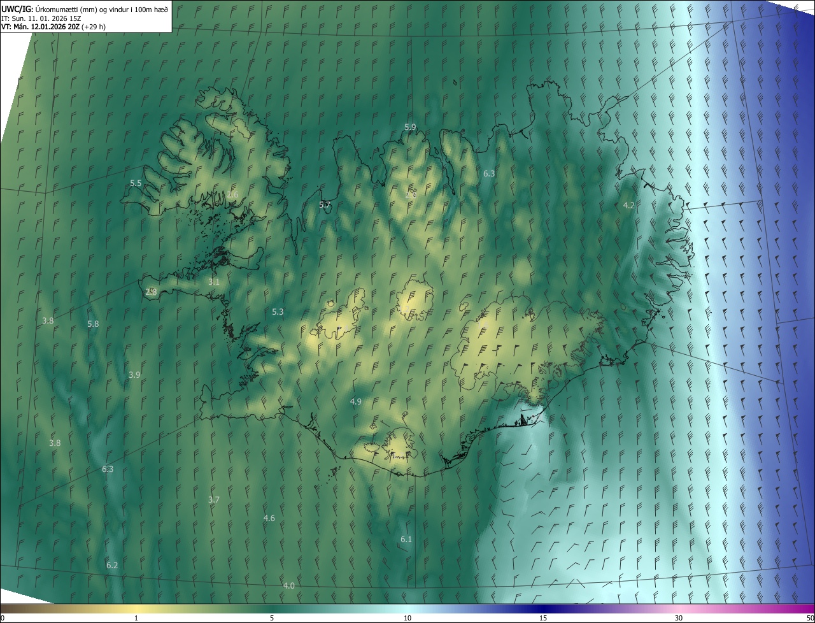Click the map value 6.1
Viewport: 815px width, 623px height.
click(x=406, y=540)
